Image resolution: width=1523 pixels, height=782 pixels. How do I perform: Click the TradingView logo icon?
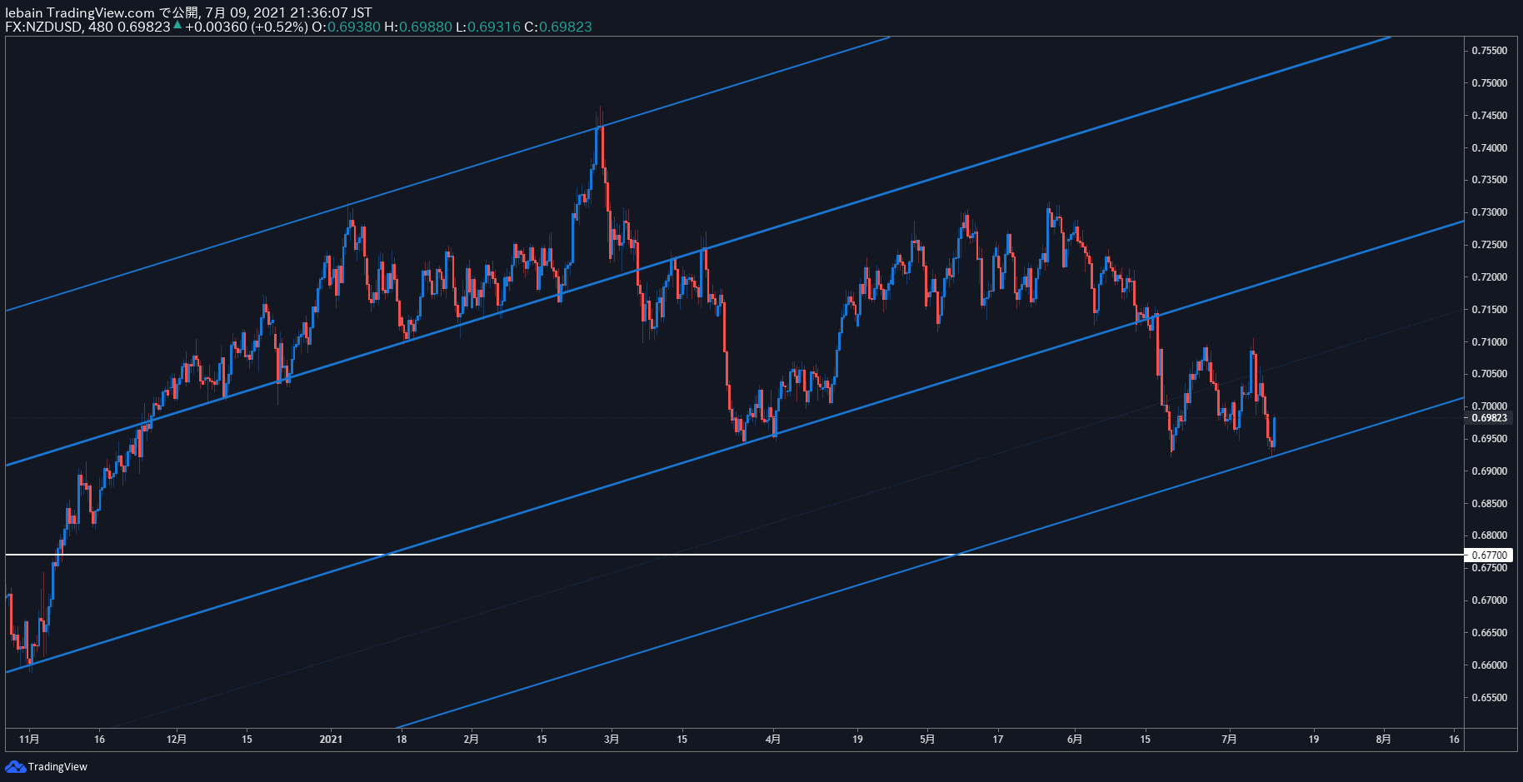[x=15, y=766]
